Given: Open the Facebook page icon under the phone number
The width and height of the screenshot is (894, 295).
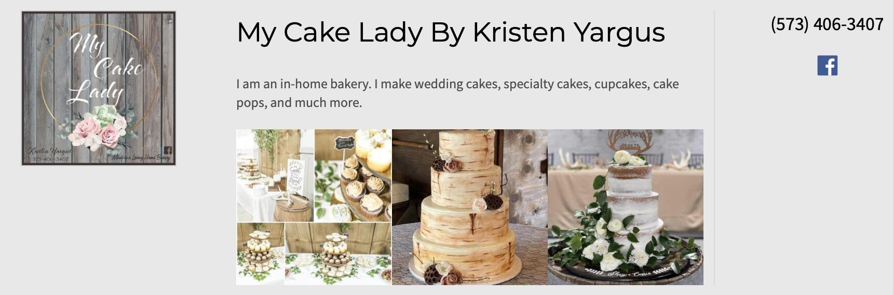Looking at the screenshot, I should point(827,65).
